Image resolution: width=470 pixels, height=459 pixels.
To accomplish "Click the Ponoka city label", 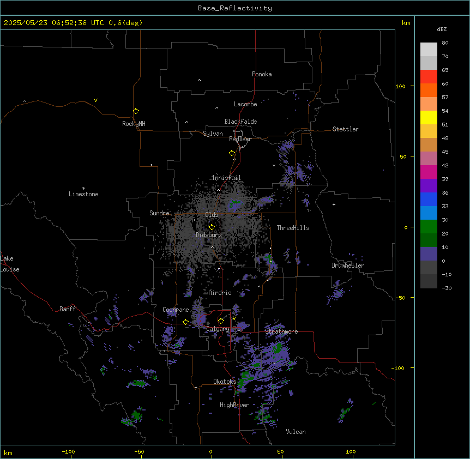I will coord(262,74).
